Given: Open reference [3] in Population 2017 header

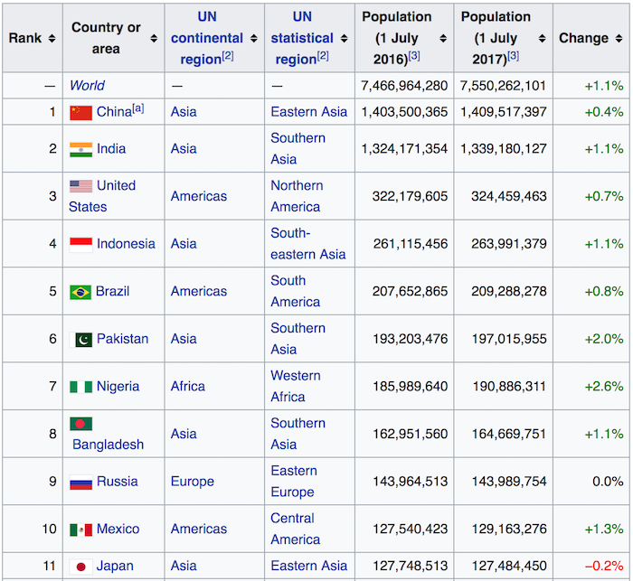Looking at the screenshot, I should [x=513, y=56].
